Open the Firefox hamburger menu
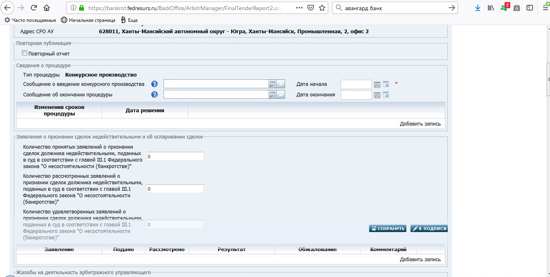 [543, 8]
